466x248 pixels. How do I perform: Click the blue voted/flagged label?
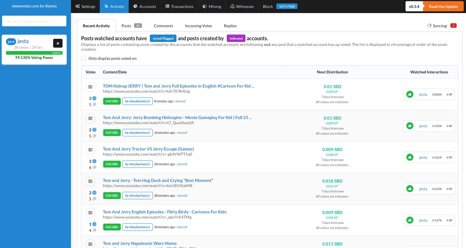[163, 38]
